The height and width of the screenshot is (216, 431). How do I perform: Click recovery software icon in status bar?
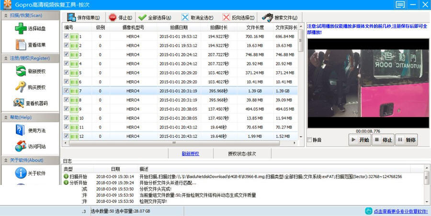[368, 211]
